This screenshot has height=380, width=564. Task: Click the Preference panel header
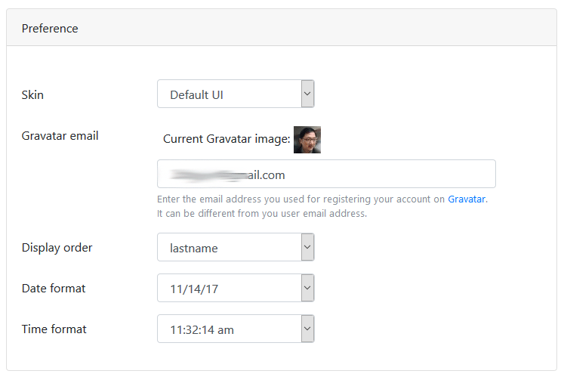[x=50, y=29]
